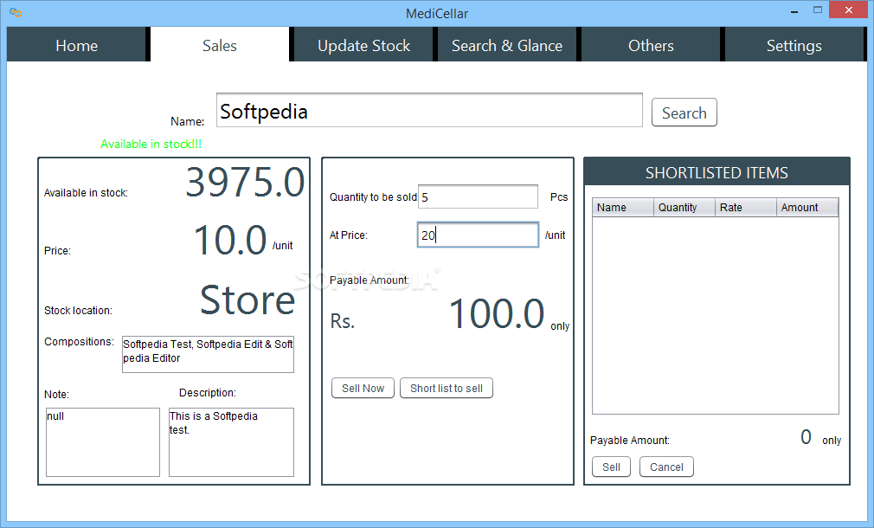Click the Sell Now button
The image size is (874, 528).
point(363,388)
